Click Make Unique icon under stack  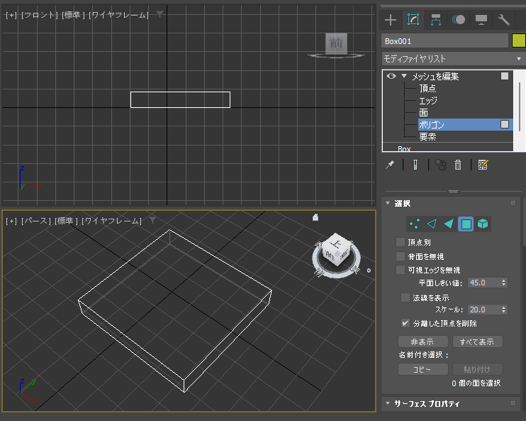pos(441,165)
